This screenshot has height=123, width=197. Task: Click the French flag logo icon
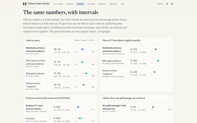[25, 4]
